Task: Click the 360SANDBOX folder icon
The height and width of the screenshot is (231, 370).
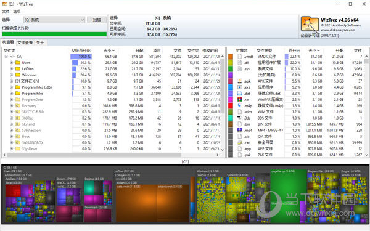Action: click(18, 143)
